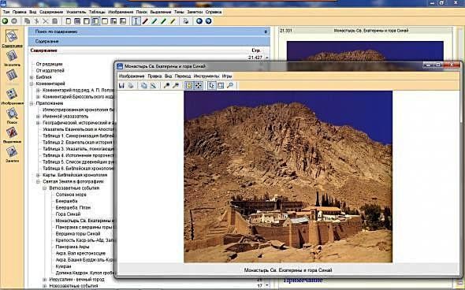Collapse the Ветхозаветные события node

pos(45,188)
